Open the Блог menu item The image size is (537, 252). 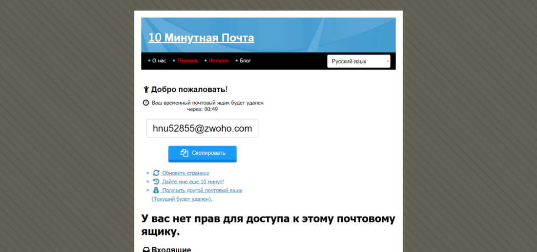[245, 61]
